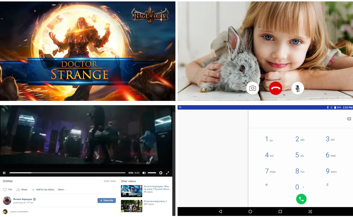Mute the video with the speaker icon
Image resolution: width=353 pixels, height=217 pixels.
(144, 173)
